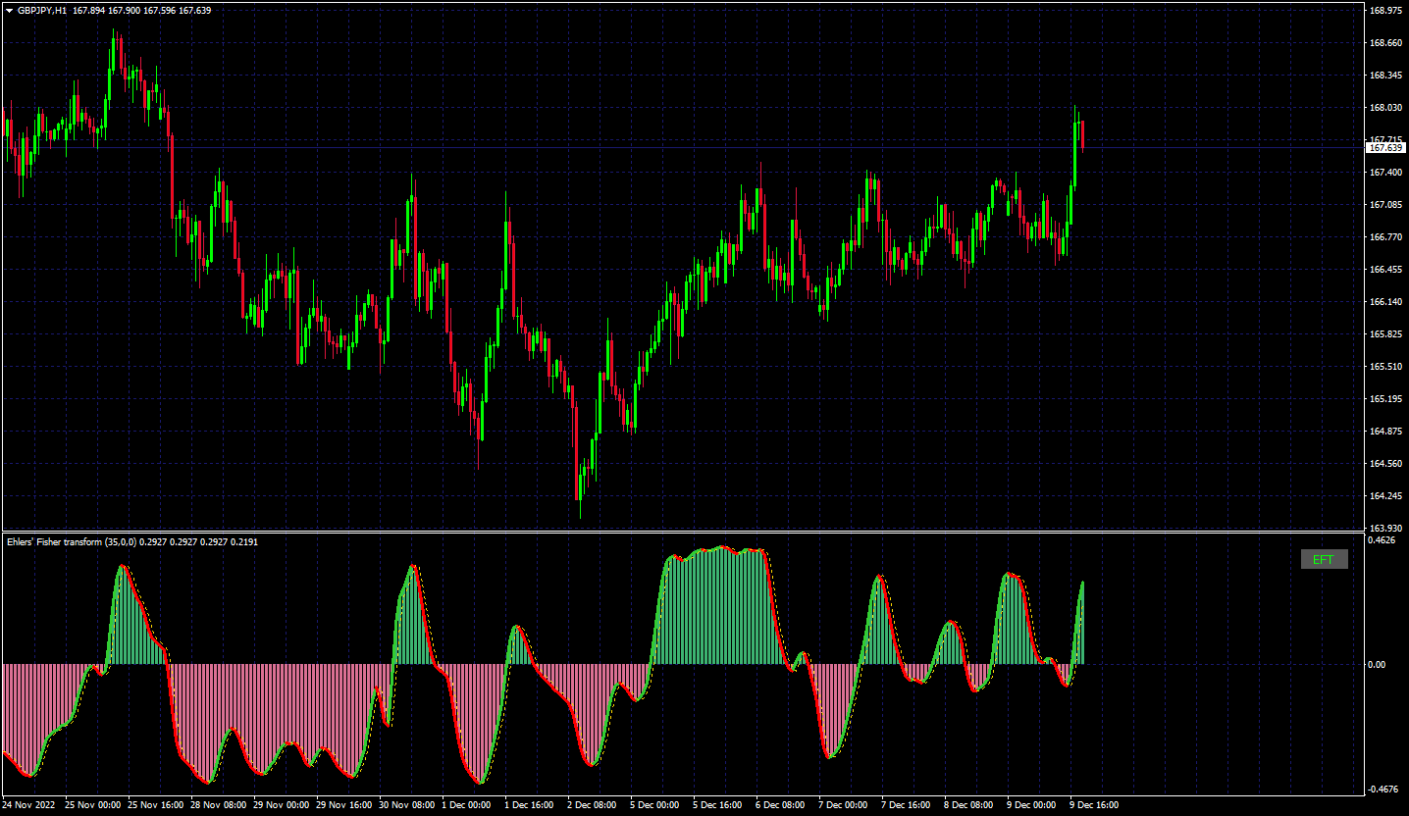Screen dimensions: 1409x816
Task: Click the 5 Dec 16:00 time label
Action: tap(717, 805)
